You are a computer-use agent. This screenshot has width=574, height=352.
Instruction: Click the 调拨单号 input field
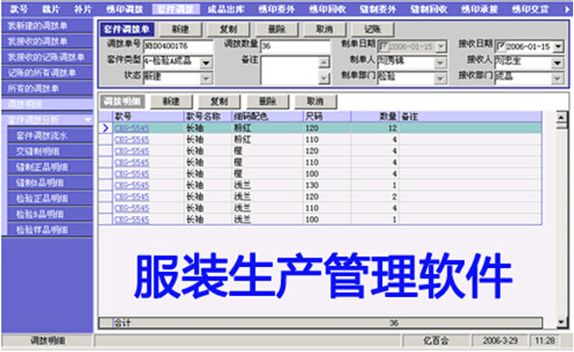[178, 46]
